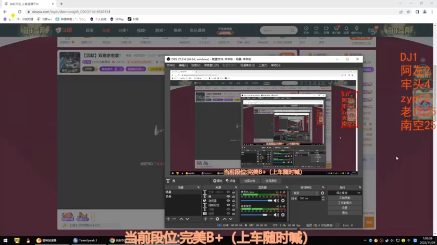Open the OBS 文件(F) menu
The height and width of the screenshot is (245, 437).
170,65
